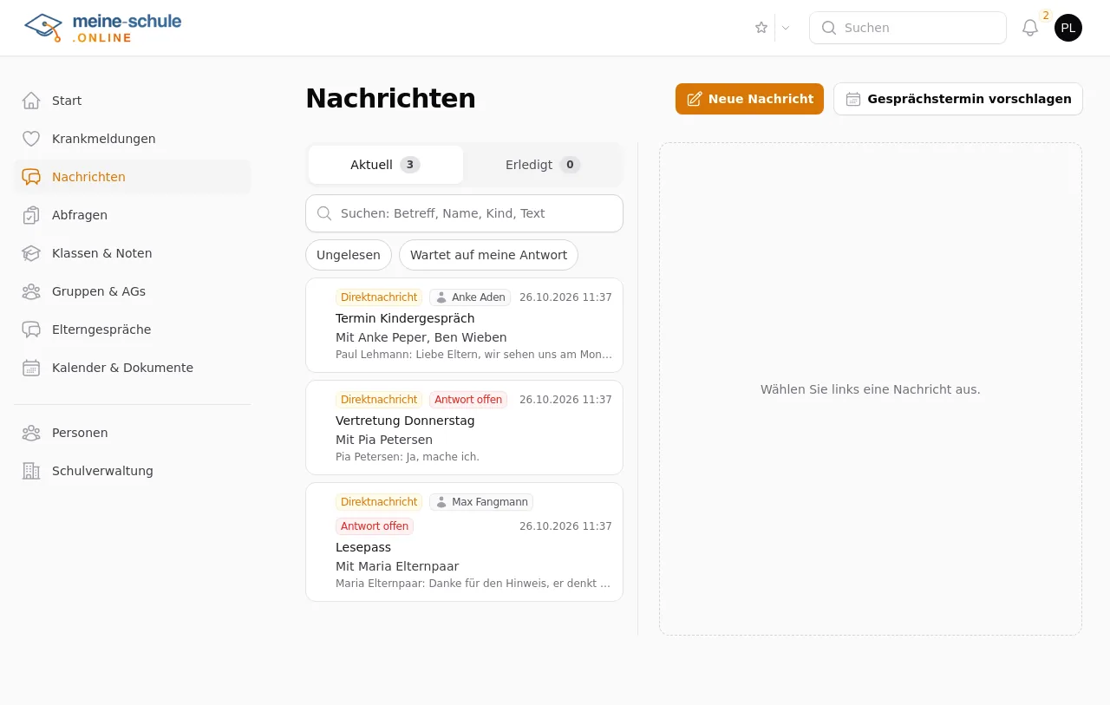Click the Anke Aden person tag
1110x705 pixels.
(470, 297)
